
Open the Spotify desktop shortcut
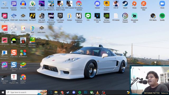[162, 17]
